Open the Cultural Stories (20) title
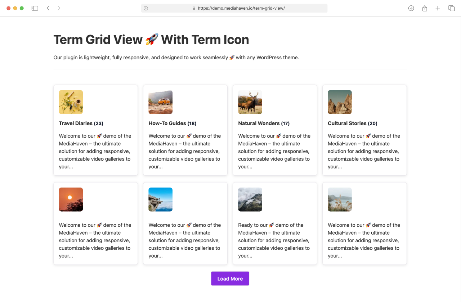The image size is (461, 304). 352,123
